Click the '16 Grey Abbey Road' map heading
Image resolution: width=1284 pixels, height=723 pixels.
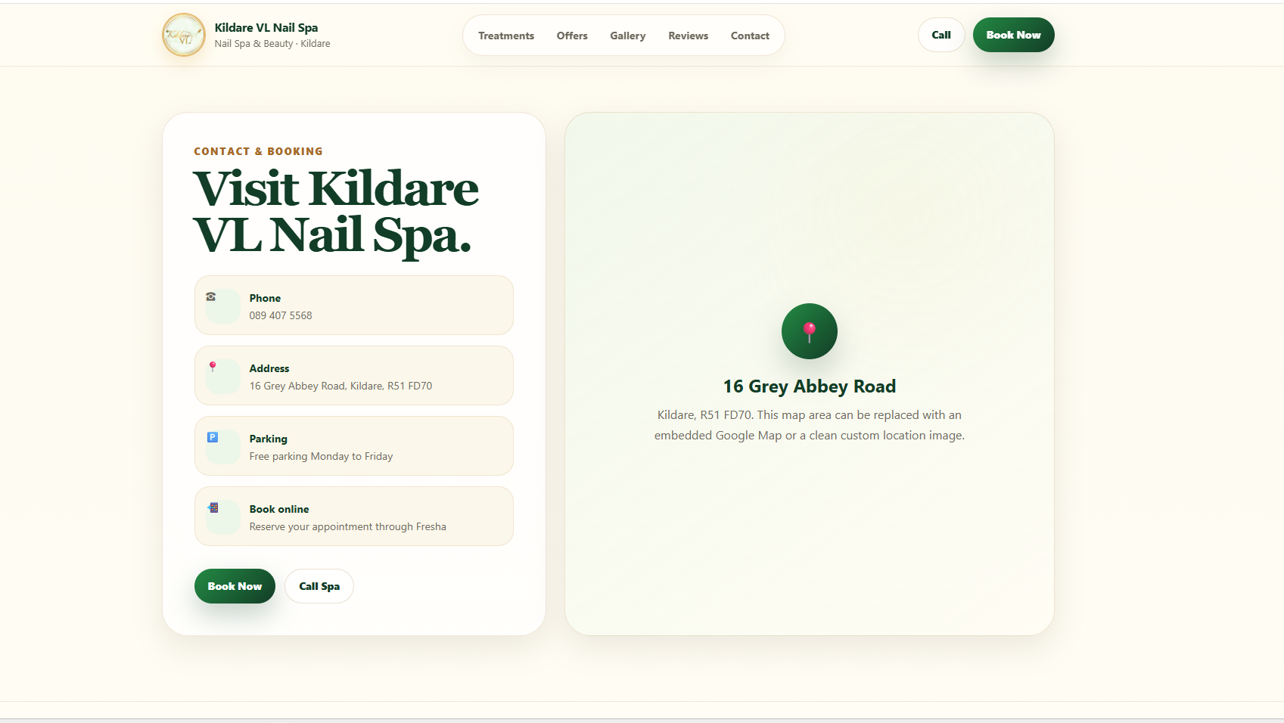click(810, 386)
